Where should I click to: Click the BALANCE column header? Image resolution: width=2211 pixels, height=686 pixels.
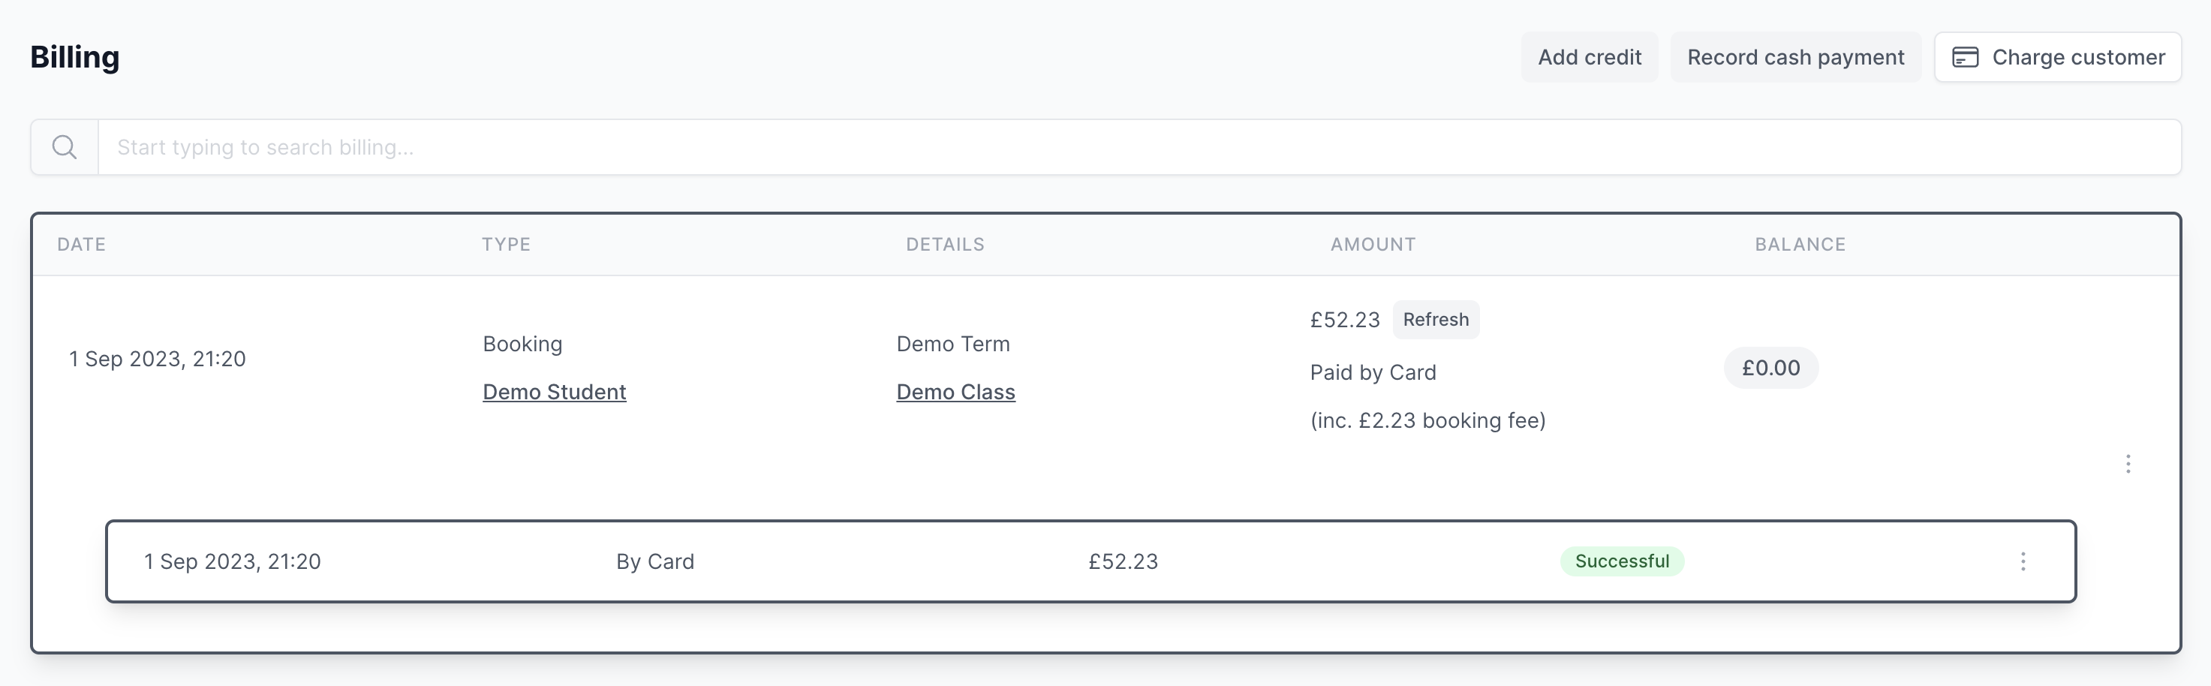click(1800, 244)
